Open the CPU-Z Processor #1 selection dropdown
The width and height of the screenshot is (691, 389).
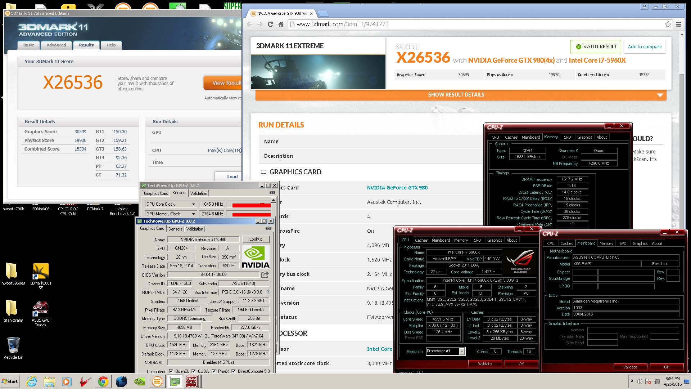click(x=462, y=351)
